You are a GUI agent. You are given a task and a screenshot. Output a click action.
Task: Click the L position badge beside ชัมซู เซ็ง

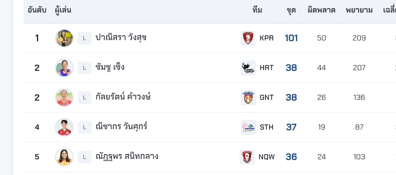point(84,68)
